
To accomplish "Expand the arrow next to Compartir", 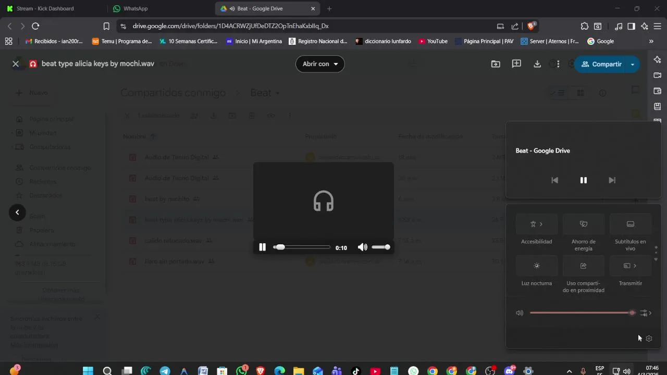I will (632, 64).
